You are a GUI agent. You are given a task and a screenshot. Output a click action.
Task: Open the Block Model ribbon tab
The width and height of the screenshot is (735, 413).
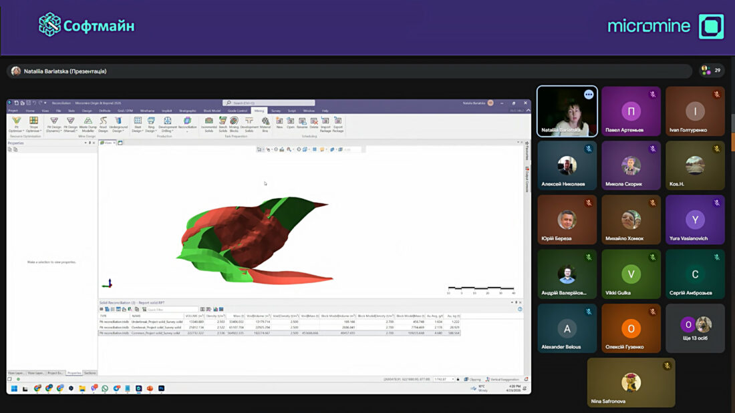click(212, 111)
